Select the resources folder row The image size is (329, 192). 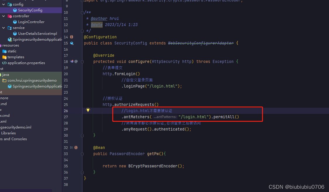tap(31, 45)
